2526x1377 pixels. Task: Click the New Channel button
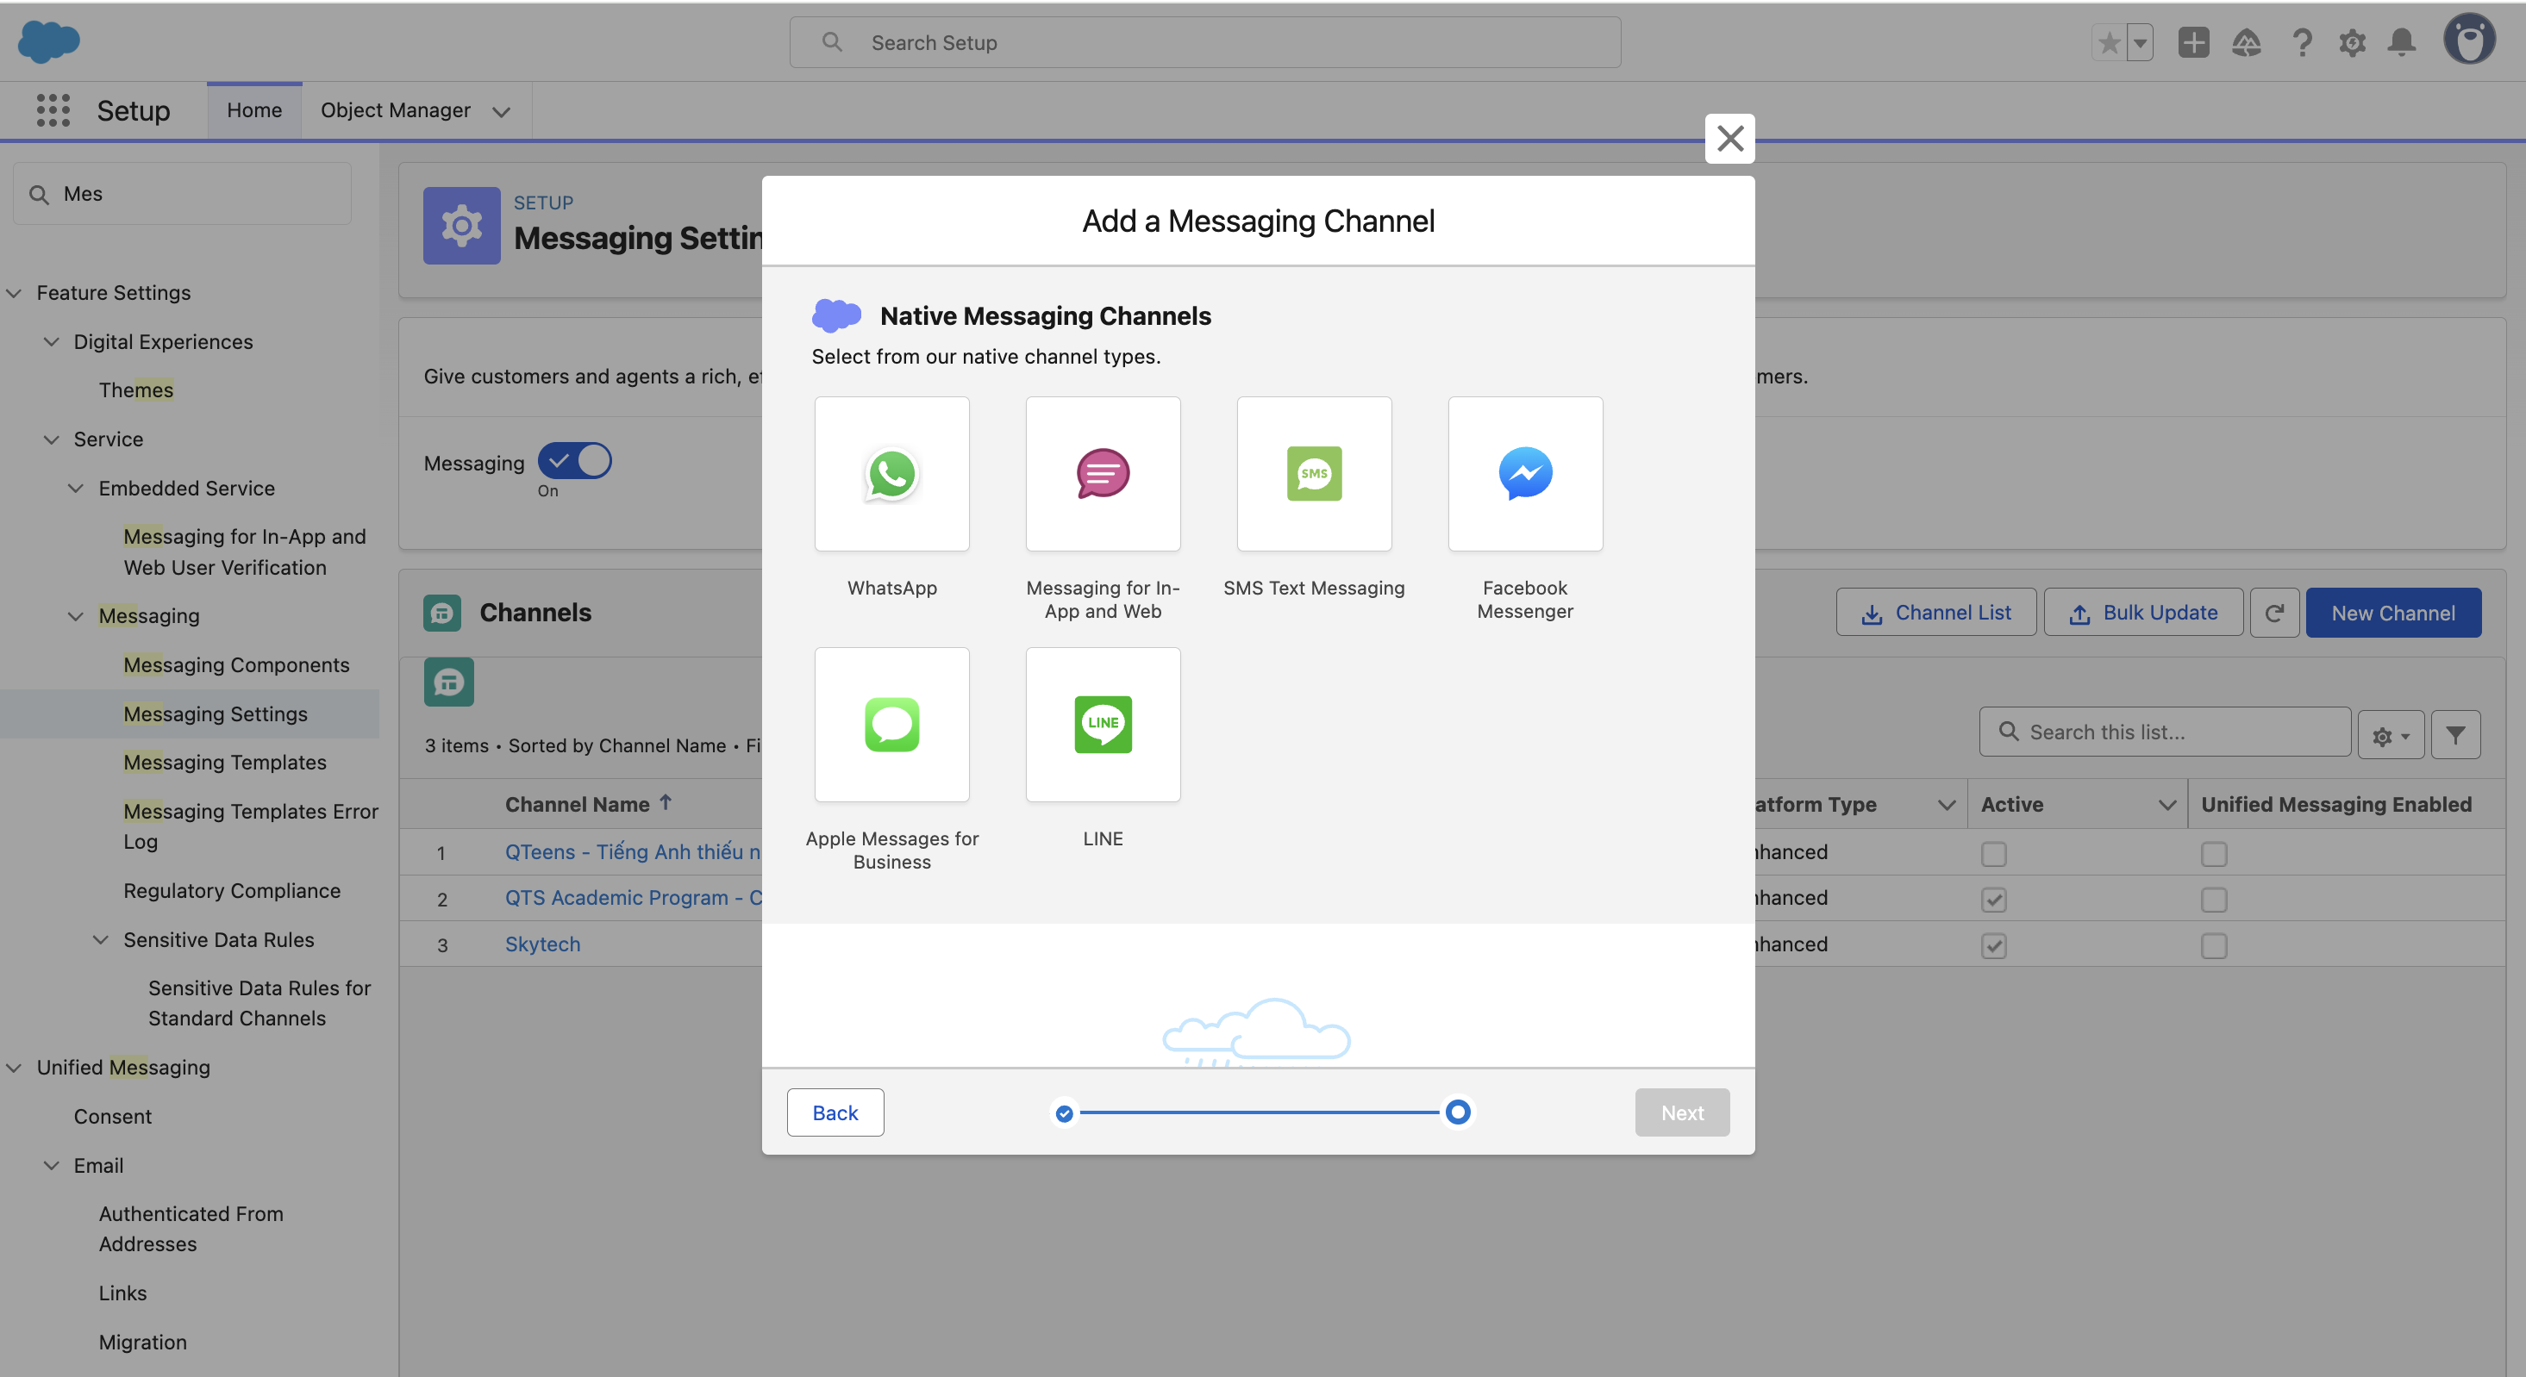pyautogui.click(x=2392, y=613)
